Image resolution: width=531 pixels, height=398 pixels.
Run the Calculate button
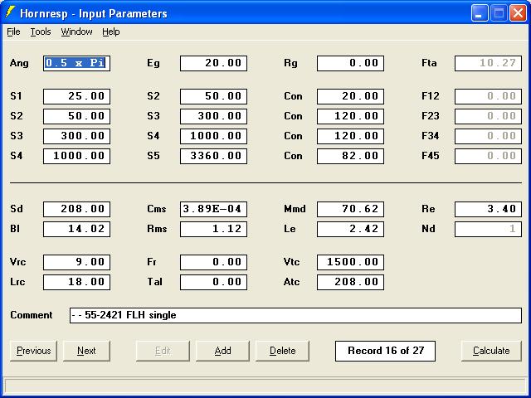pyautogui.click(x=491, y=351)
